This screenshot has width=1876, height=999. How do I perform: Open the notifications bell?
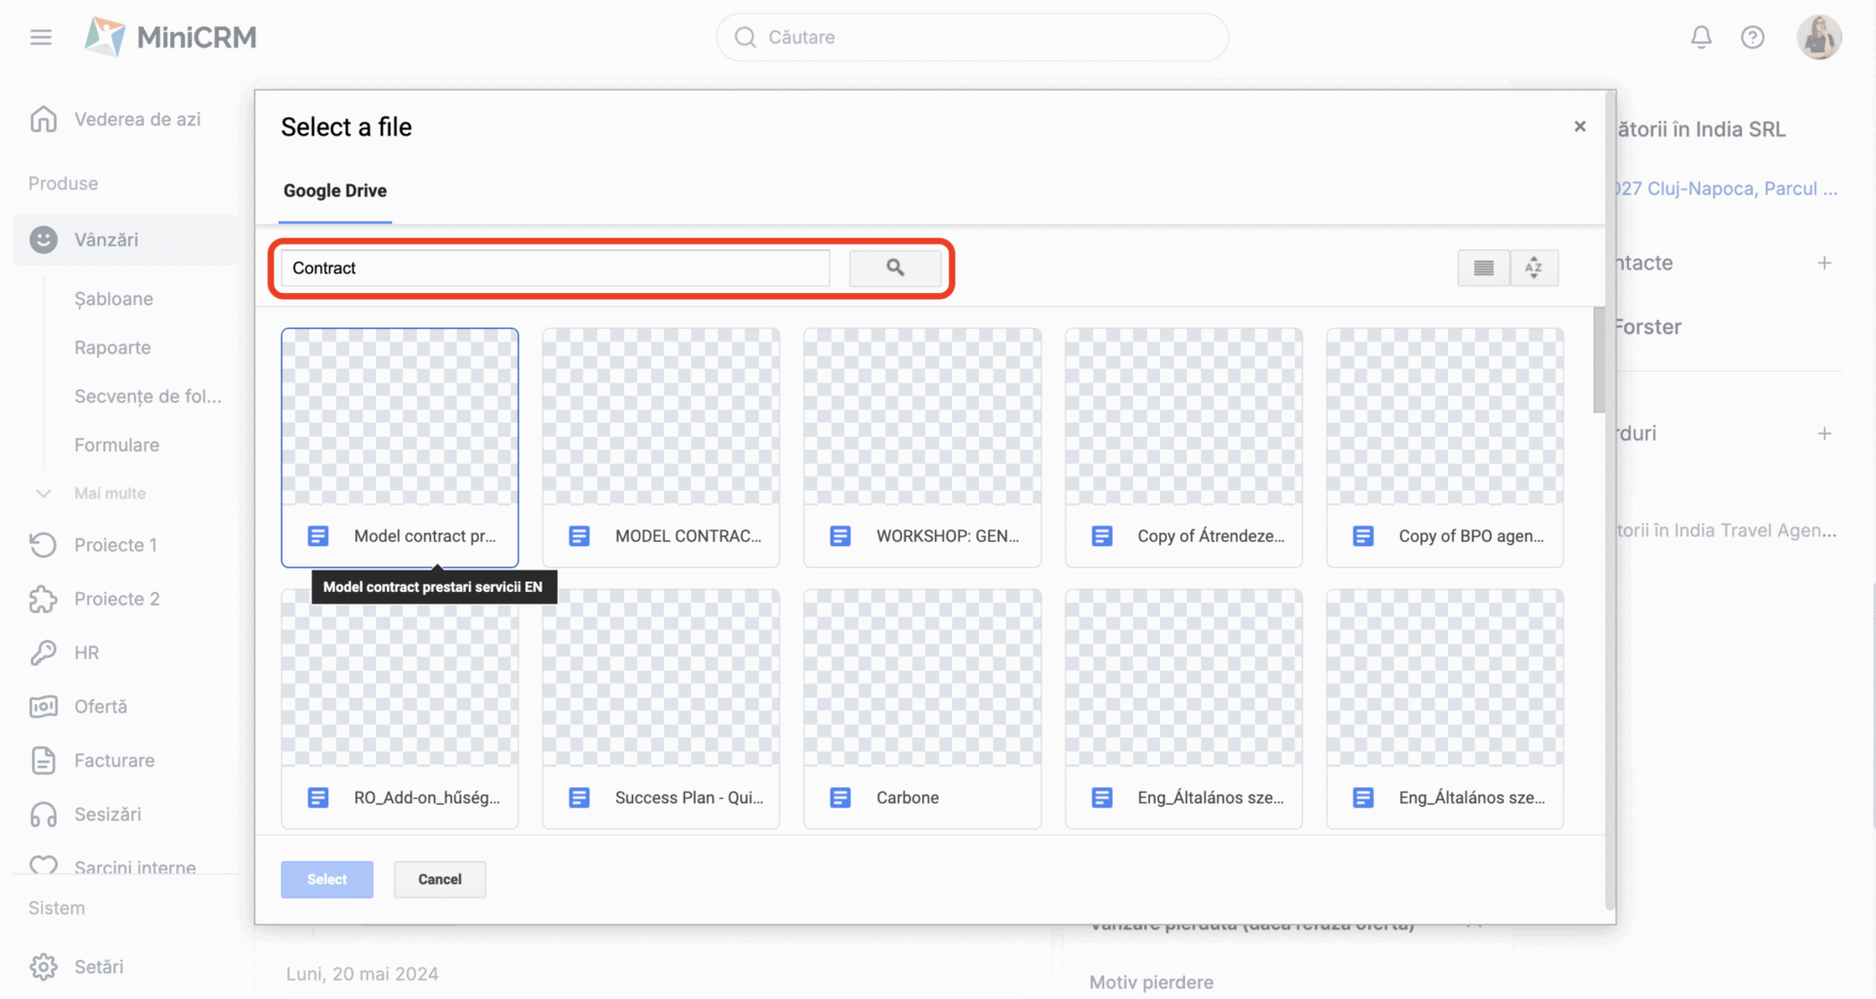[x=1701, y=37]
